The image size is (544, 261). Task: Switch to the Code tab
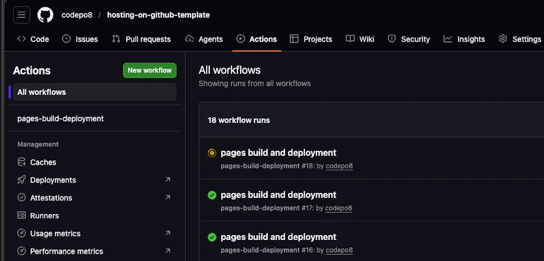[33, 39]
